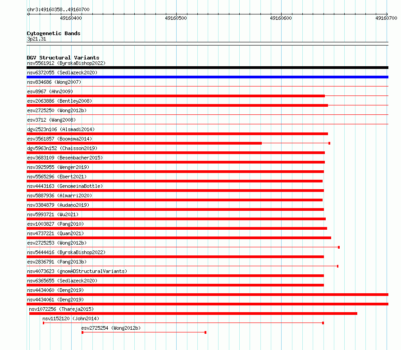401x350 pixels.
Task: Select nsv5887936 (Almarri2020) label
Action: 59,195
